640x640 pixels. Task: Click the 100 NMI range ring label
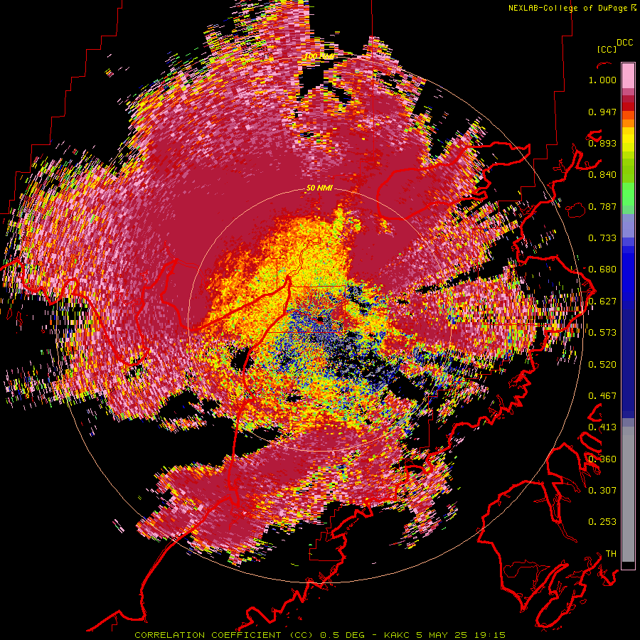319,56
